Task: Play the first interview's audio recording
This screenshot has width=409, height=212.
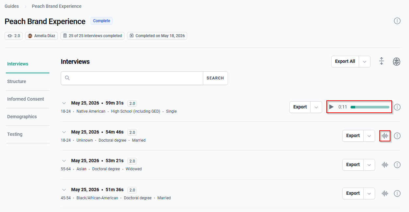Action: coord(331,107)
